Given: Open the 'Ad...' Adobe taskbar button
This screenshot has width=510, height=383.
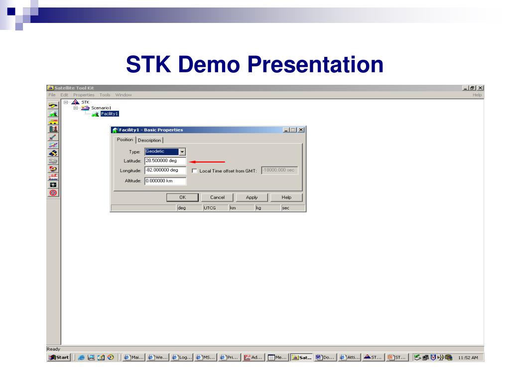Looking at the screenshot, I should tap(254, 358).
